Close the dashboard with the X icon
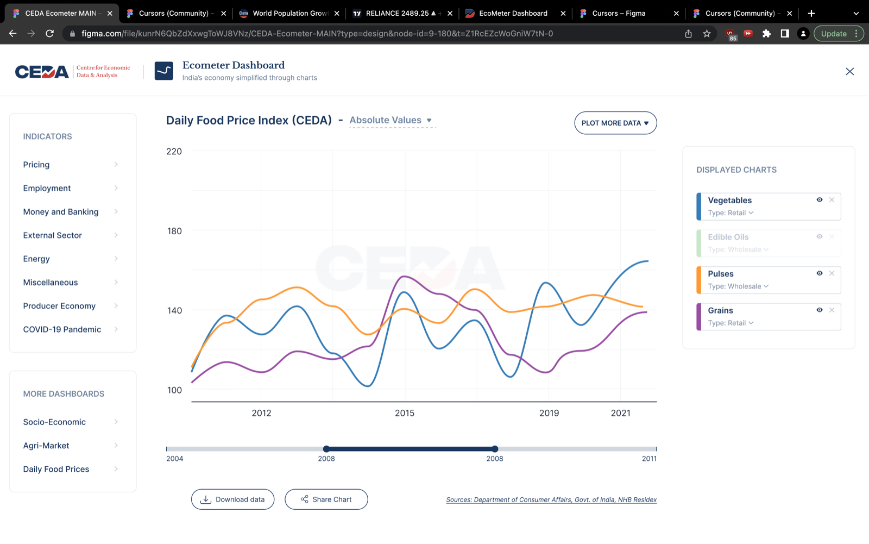 point(850,72)
